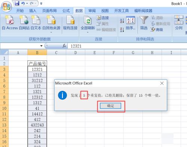Open the Customize Quick Access Toolbar dropdown
The height and width of the screenshot is (147, 187).
coord(41,4)
